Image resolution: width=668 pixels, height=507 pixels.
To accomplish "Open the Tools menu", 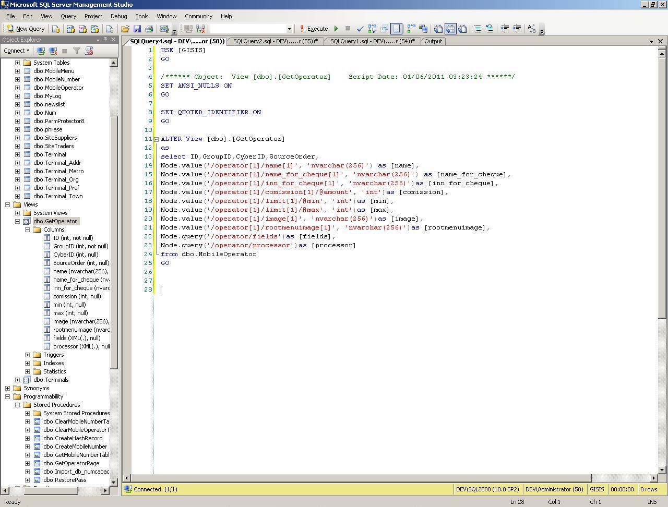I will pos(142,16).
